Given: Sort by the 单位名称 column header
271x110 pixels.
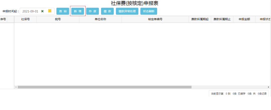Looking at the screenshot, I should [100, 19].
